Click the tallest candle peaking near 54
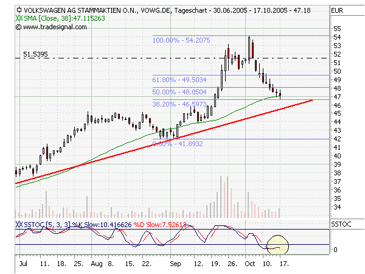 (249, 50)
